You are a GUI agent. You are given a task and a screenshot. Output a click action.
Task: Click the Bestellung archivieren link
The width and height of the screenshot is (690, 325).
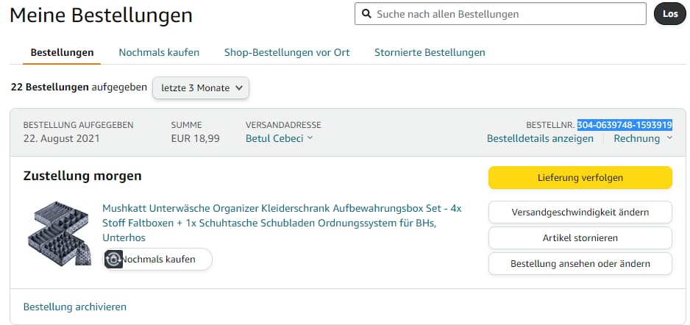[x=75, y=307]
